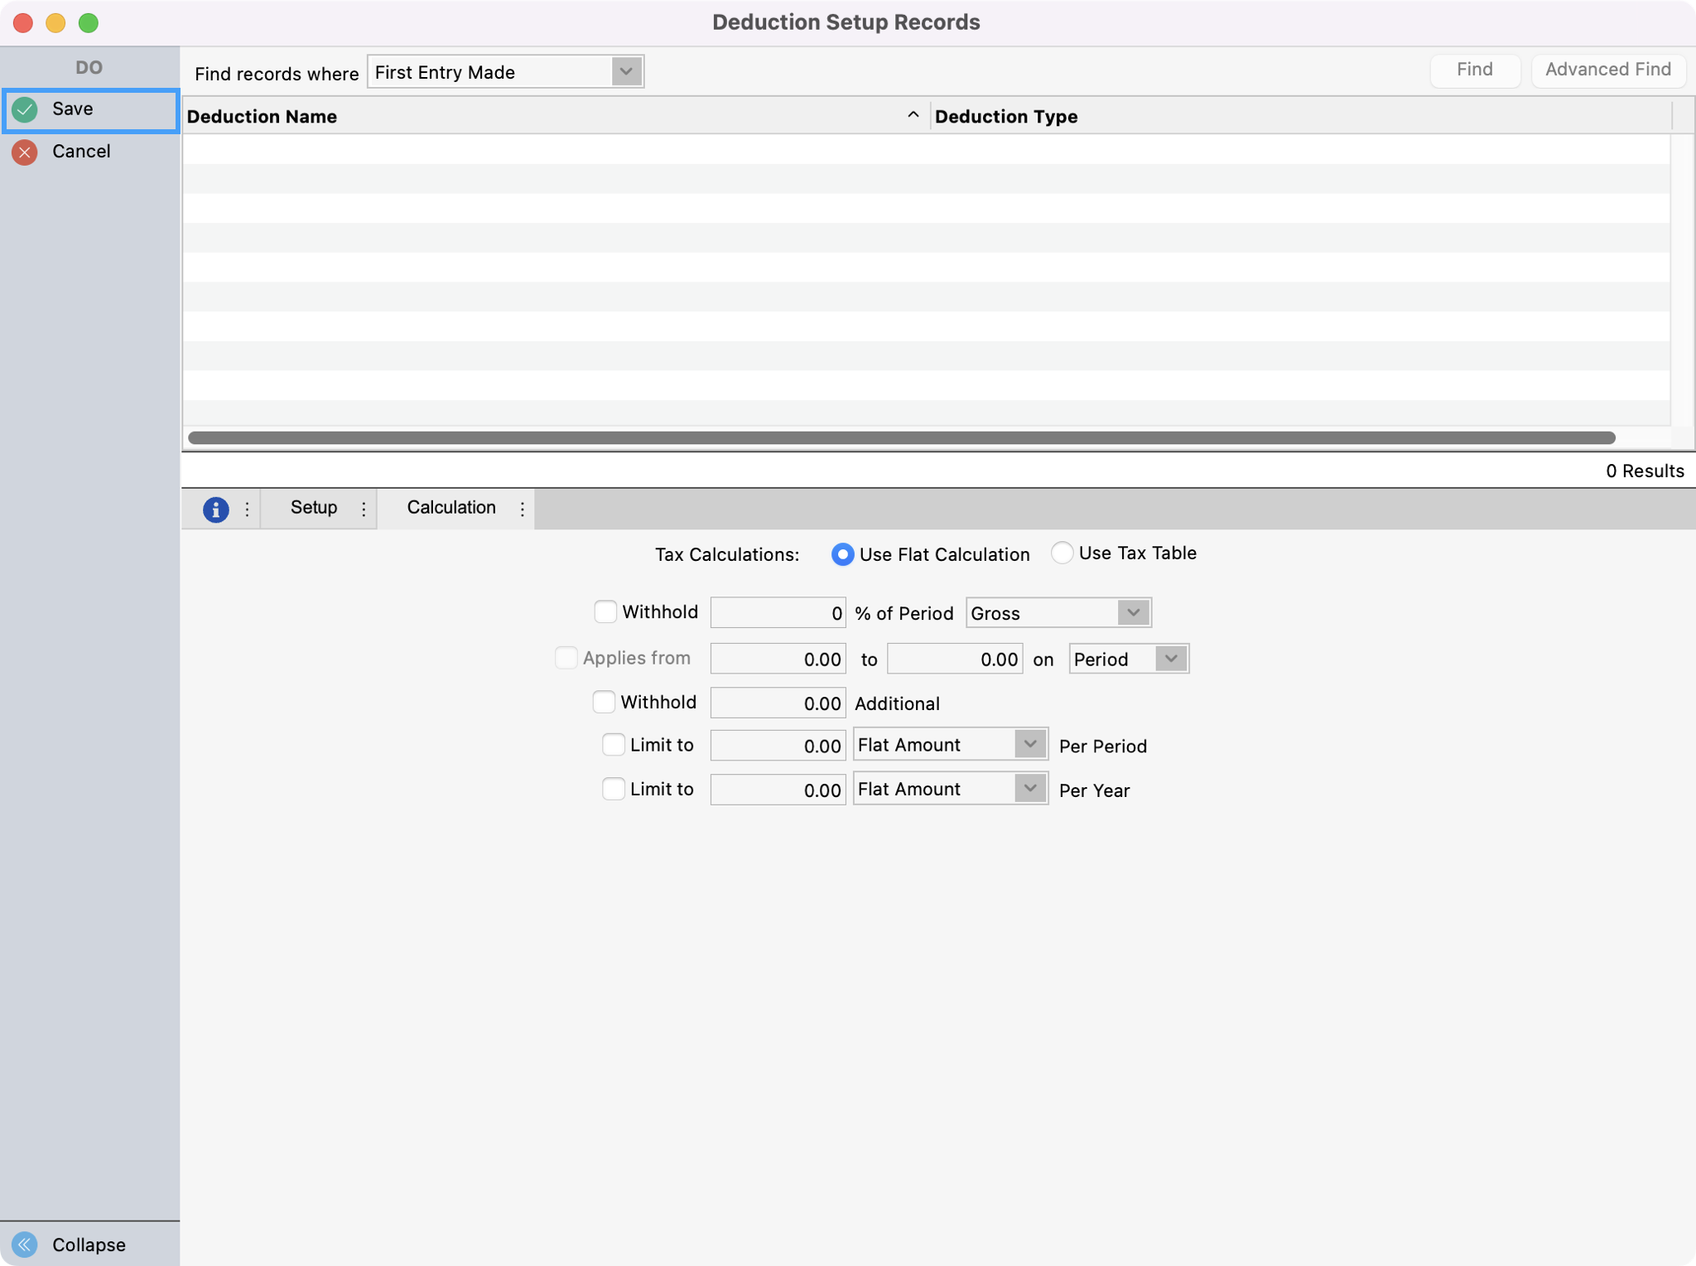This screenshot has width=1696, height=1266.
Task: Select Use Tax Table radio button
Action: [1062, 553]
